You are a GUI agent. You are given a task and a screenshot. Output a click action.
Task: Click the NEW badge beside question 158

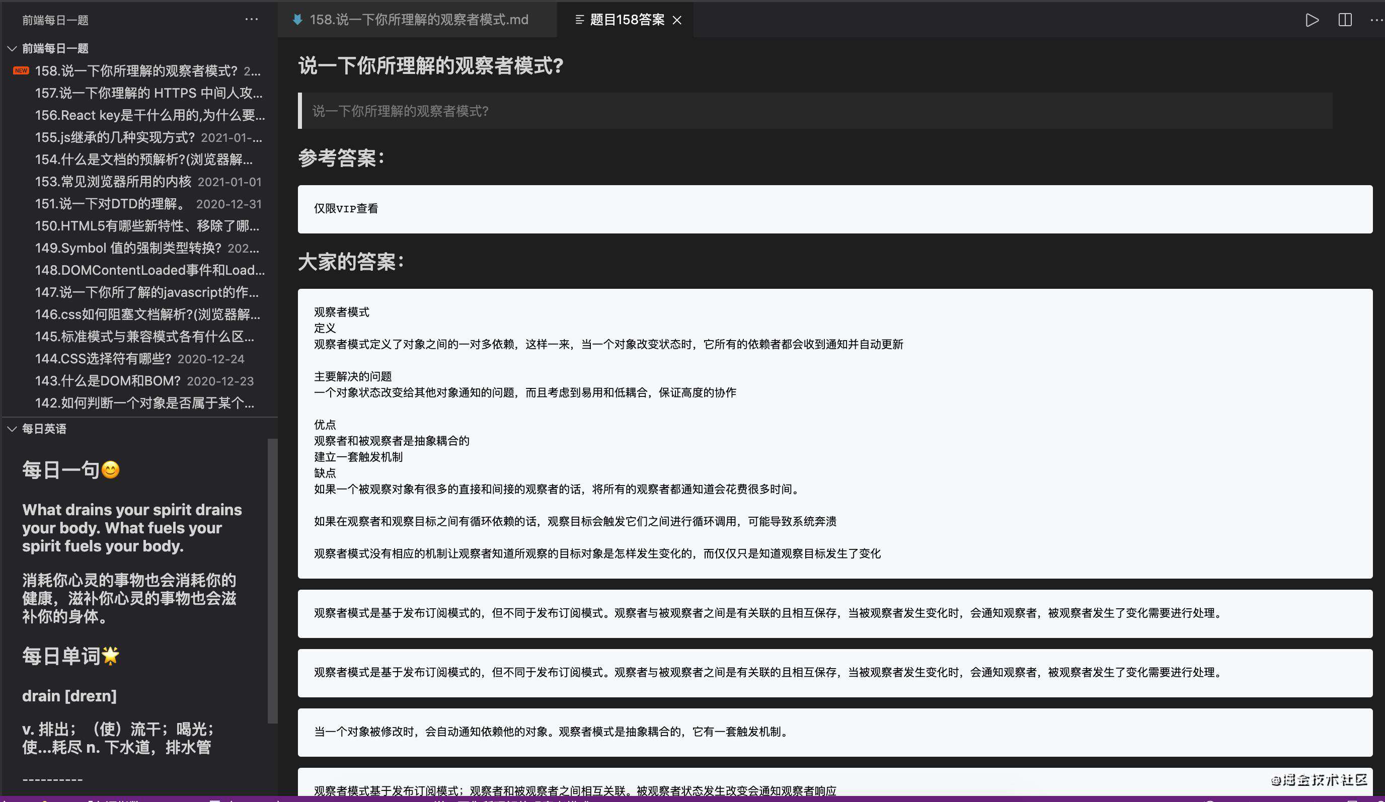point(21,70)
